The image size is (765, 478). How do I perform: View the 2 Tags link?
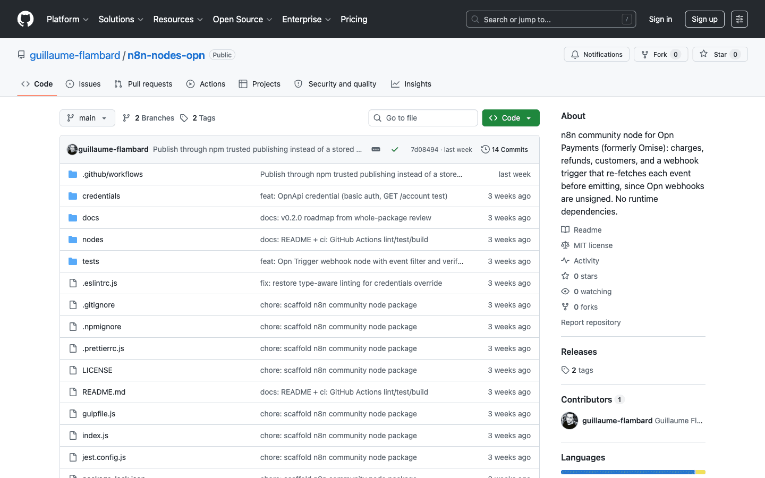tap(198, 118)
